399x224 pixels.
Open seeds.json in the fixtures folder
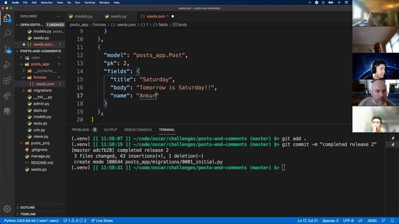point(40,84)
